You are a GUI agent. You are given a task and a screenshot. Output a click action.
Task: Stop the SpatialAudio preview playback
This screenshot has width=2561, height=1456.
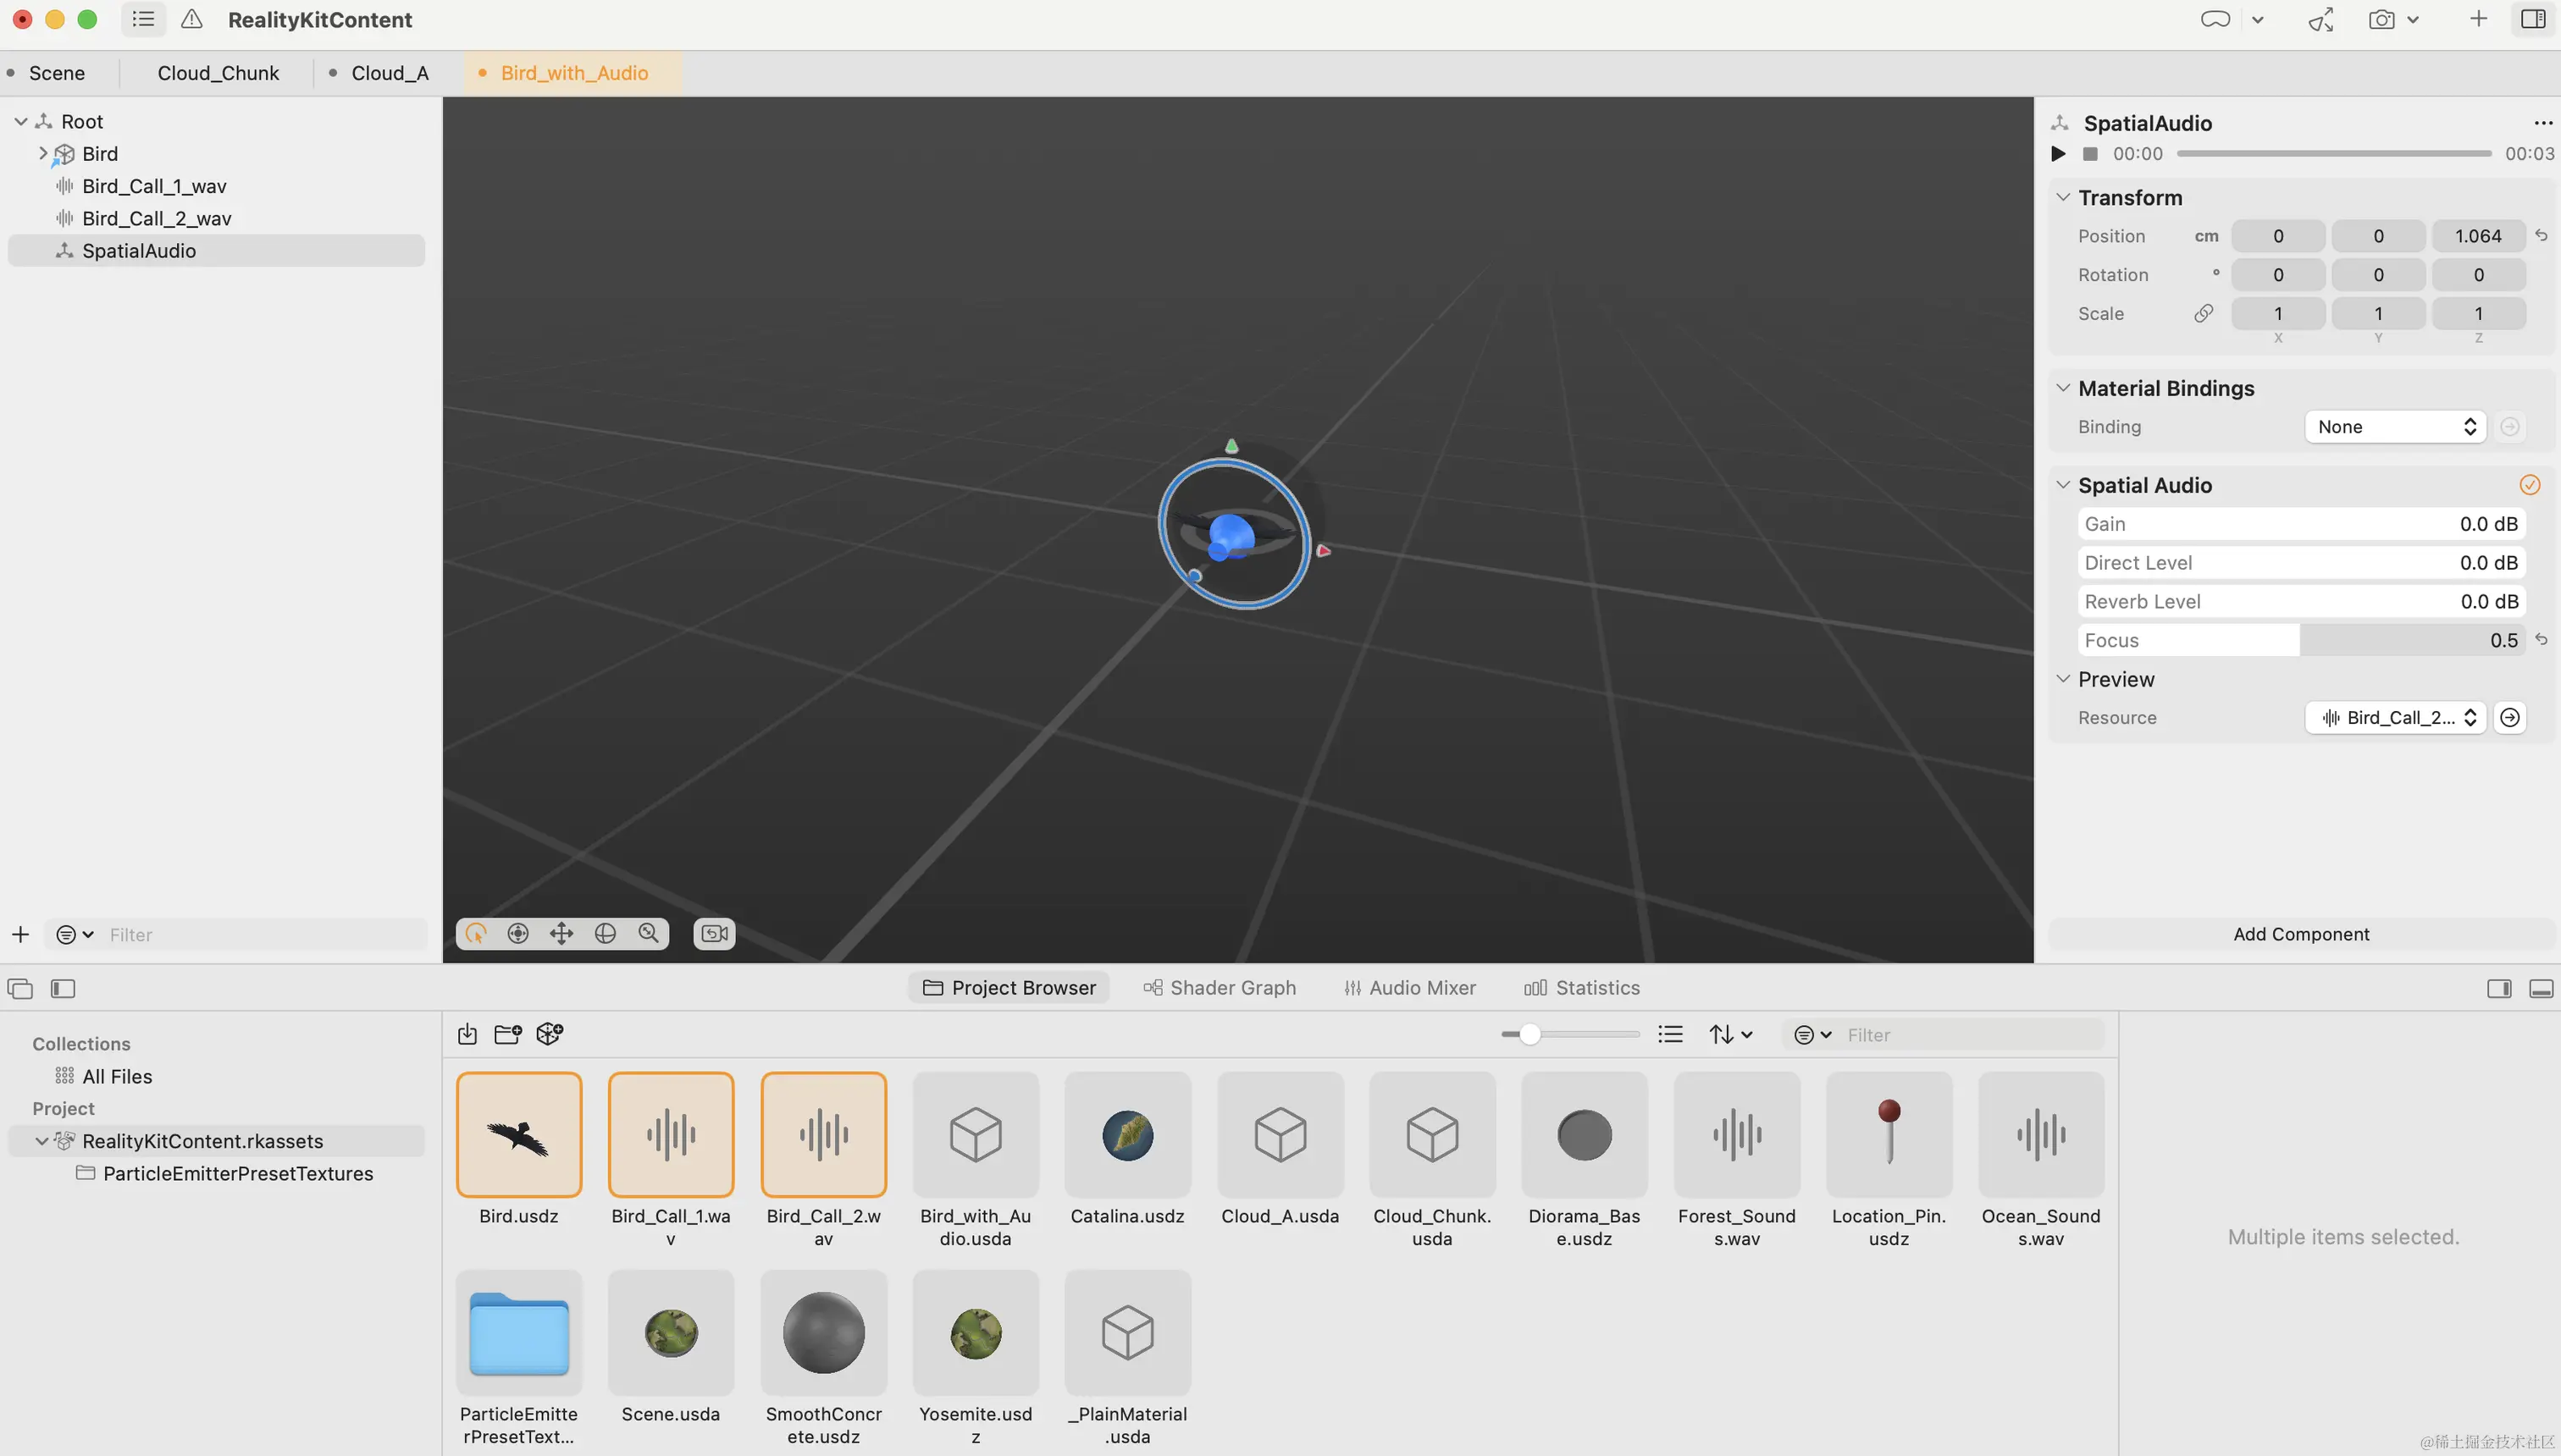point(2090,154)
